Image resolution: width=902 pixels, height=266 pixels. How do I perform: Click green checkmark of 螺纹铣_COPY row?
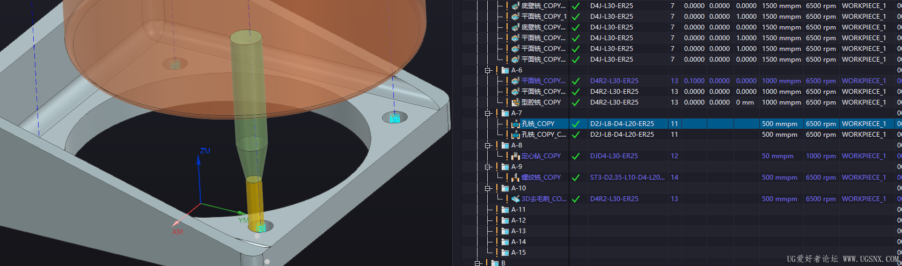[576, 178]
